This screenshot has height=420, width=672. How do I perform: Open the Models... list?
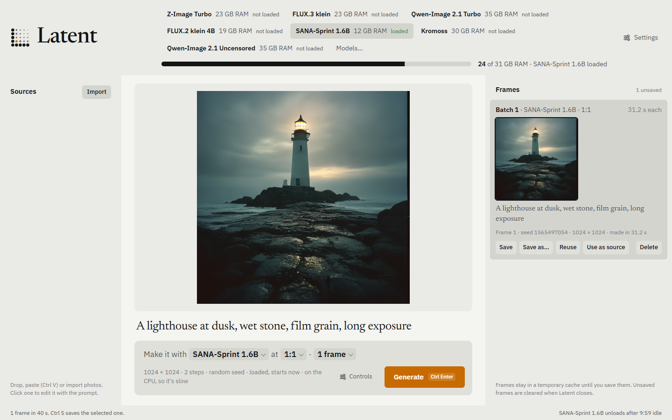pyautogui.click(x=349, y=48)
